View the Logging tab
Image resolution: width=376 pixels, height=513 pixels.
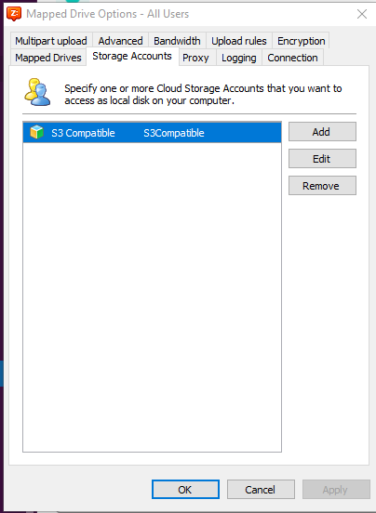pyautogui.click(x=239, y=58)
